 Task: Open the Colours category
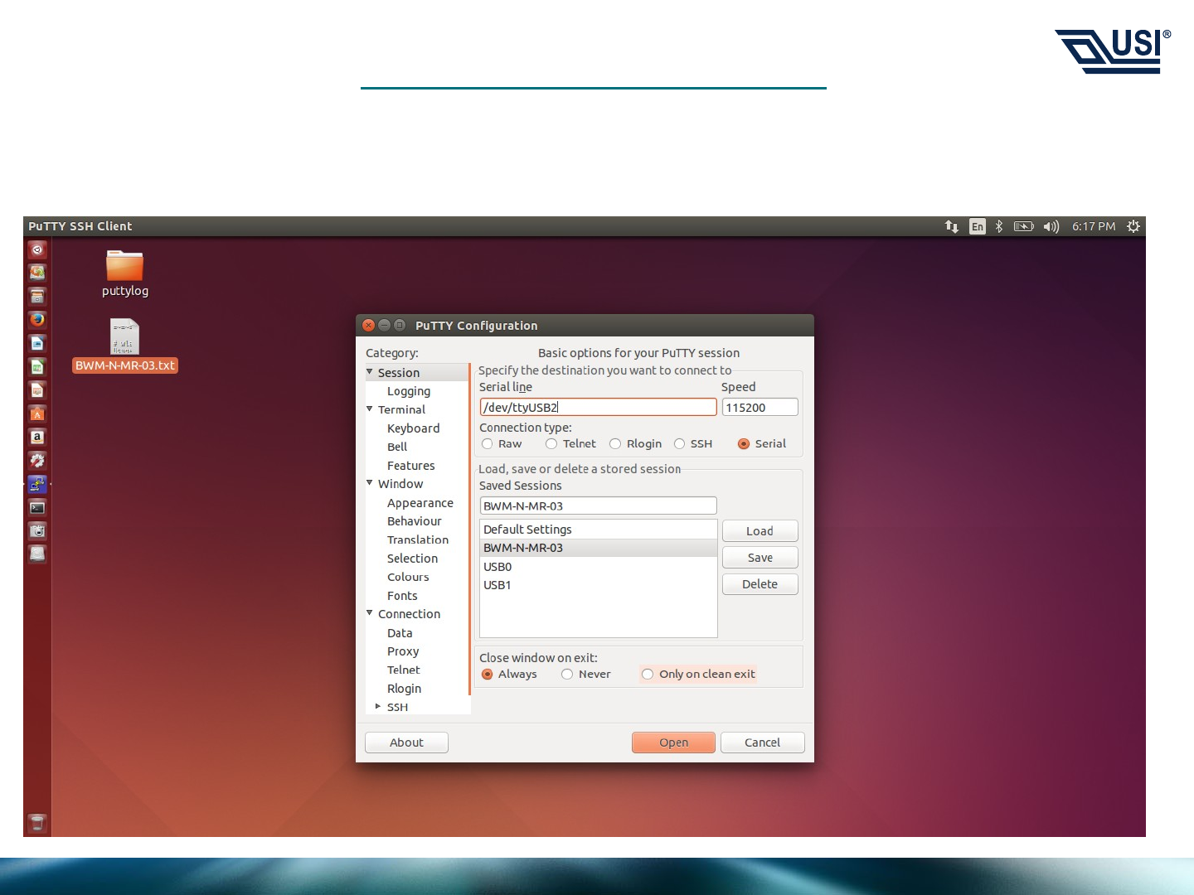click(408, 577)
